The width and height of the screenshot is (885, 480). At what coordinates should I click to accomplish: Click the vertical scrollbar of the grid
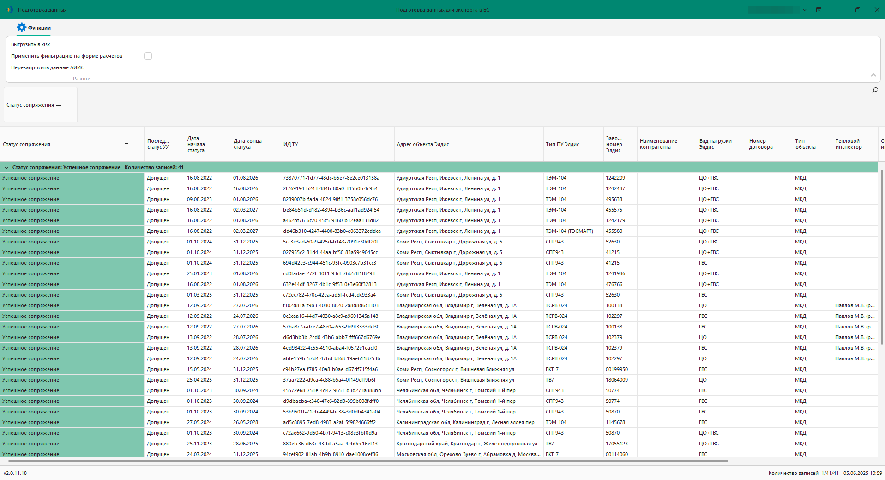tap(882, 257)
